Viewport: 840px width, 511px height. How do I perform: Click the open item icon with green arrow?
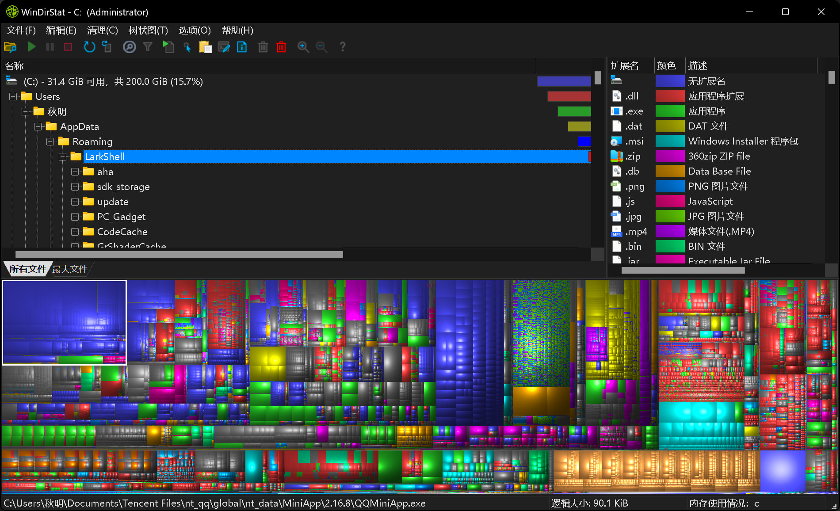pos(168,47)
